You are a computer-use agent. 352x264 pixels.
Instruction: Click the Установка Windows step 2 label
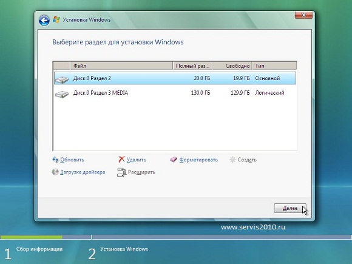point(124,249)
